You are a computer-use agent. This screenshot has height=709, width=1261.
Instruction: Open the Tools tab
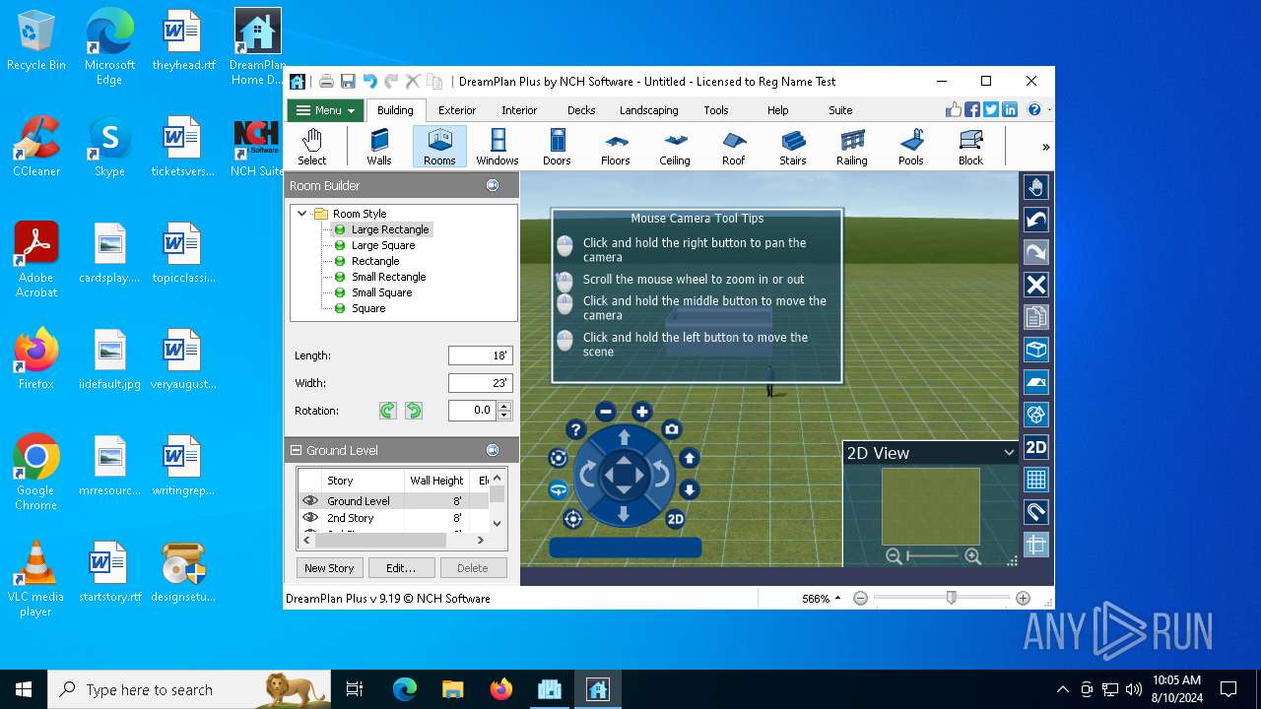(716, 110)
